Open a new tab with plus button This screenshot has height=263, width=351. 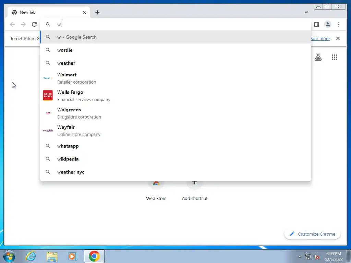click(97, 12)
